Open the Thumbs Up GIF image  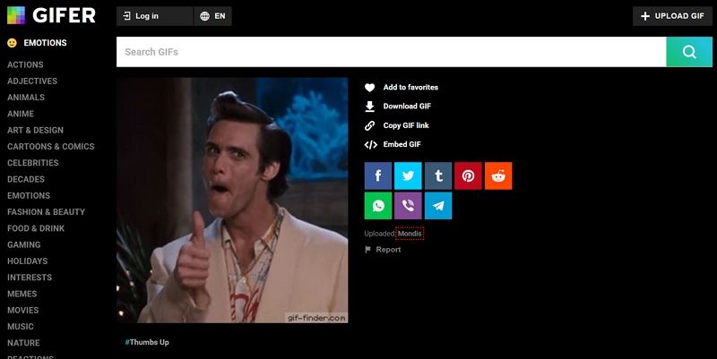point(232,200)
